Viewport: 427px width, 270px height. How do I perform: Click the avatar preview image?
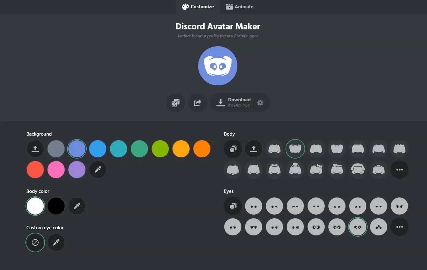pos(218,66)
